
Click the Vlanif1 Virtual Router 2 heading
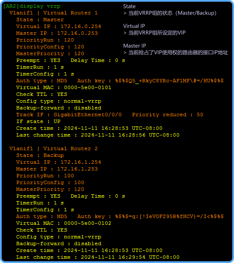pos(54,148)
